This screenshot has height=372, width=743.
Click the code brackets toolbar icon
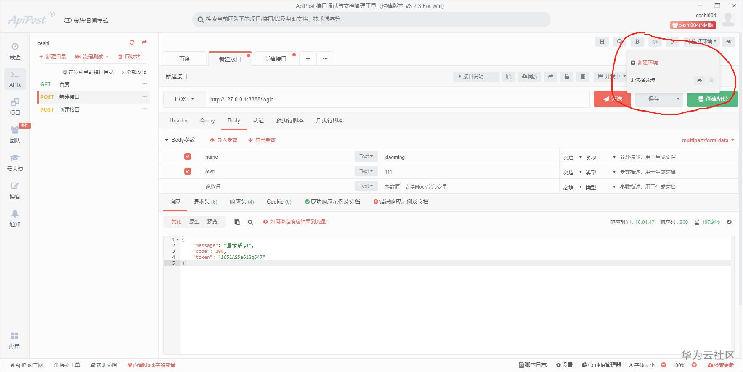(655, 42)
